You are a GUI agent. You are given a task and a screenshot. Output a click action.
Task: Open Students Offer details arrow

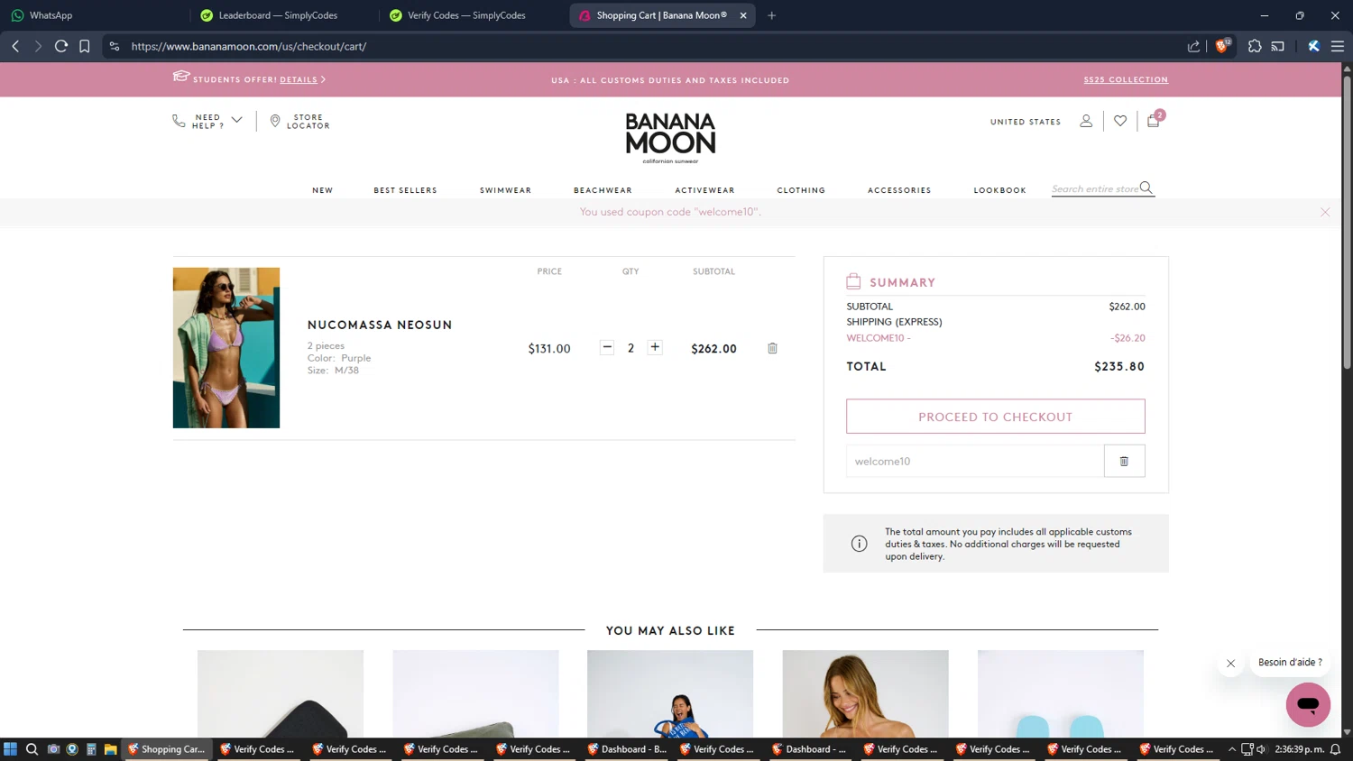coord(323,79)
